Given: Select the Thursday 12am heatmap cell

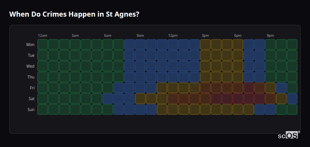Looking at the screenshot, I should point(43,77).
